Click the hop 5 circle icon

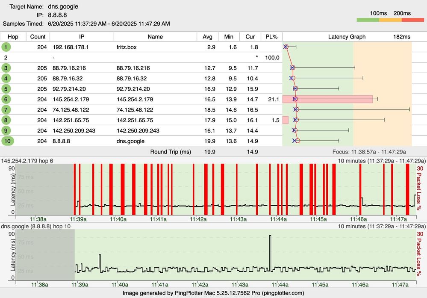6,89
